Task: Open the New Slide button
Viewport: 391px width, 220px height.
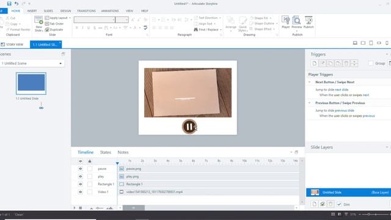Action: click(38, 24)
